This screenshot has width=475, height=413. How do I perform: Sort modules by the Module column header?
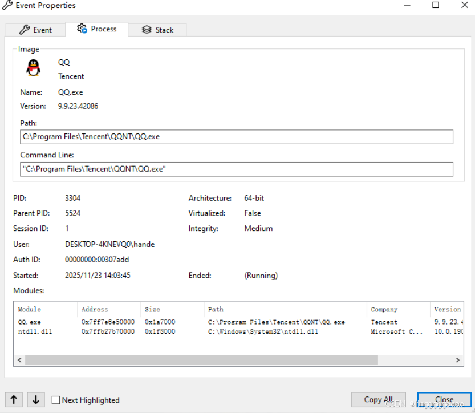pyautogui.click(x=46, y=309)
